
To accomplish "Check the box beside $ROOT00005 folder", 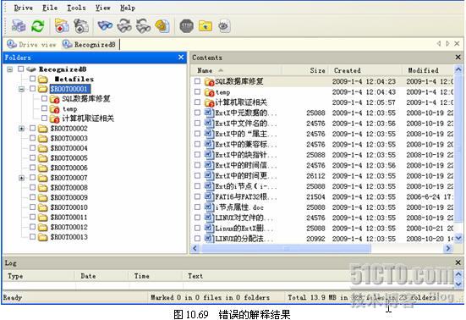I will click(33, 157).
